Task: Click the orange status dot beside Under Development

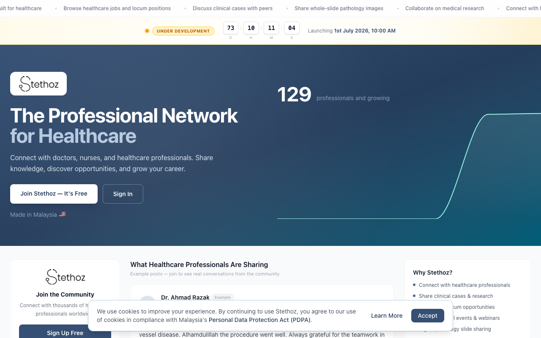Action: 147,31
